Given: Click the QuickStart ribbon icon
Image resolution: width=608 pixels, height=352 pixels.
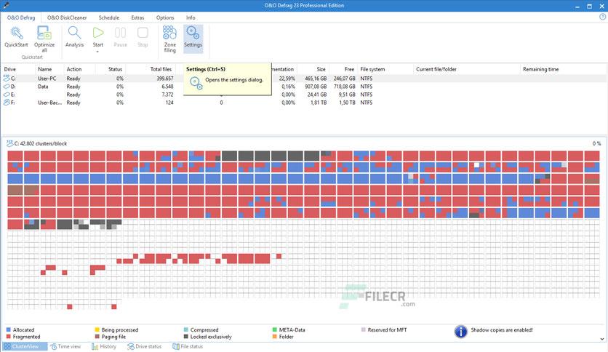Looking at the screenshot, I should [x=16, y=33].
